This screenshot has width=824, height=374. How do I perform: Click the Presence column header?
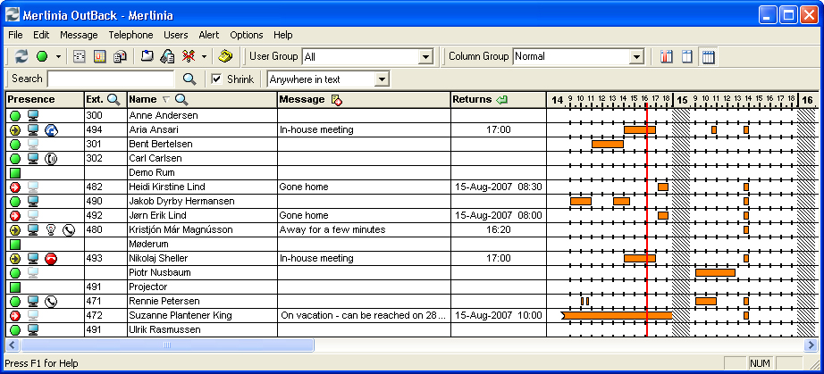click(x=46, y=100)
